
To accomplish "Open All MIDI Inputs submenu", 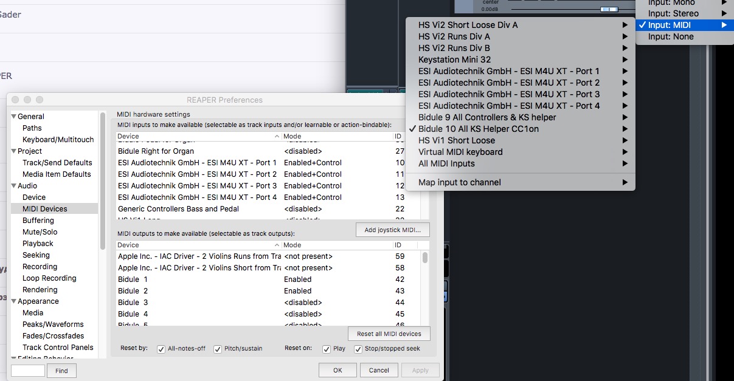I will [x=521, y=163].
